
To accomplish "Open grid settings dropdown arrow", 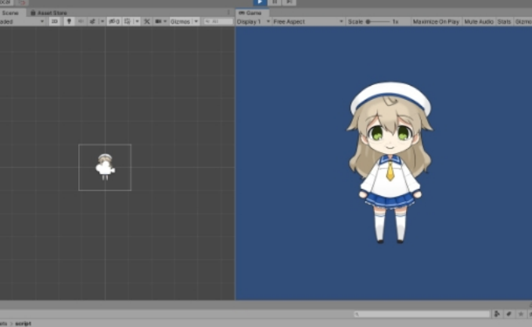I will pos(137,22).
